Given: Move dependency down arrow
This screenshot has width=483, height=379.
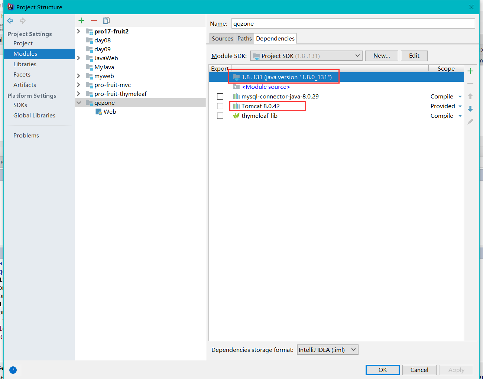Looking at the screenshot, I should tap(470, 109).
